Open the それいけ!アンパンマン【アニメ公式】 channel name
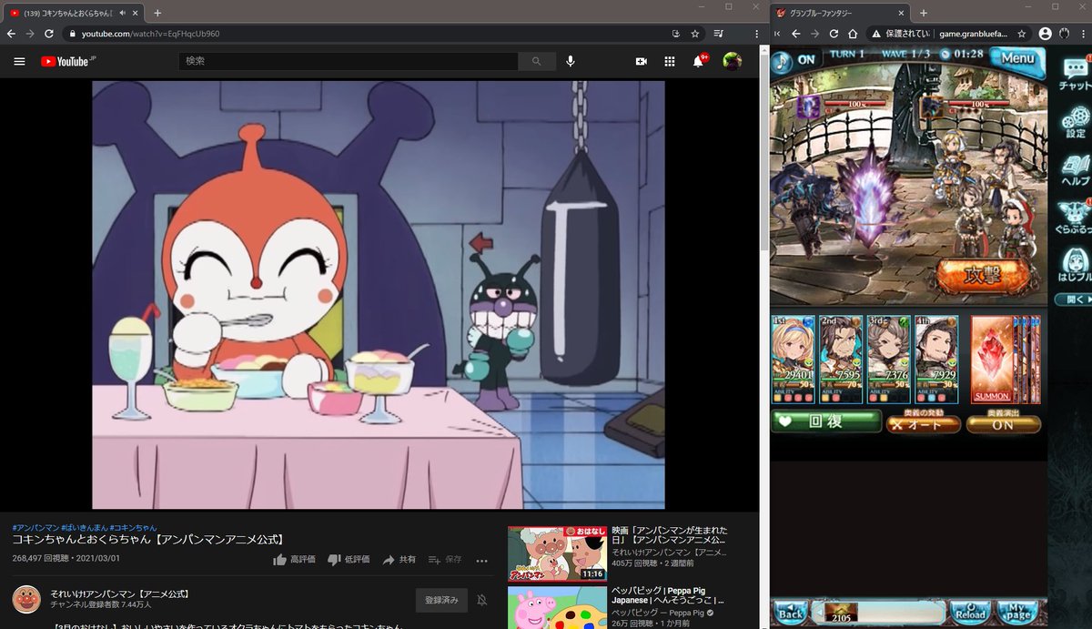Image resolution: width=1092 pixels, height=629 pixels. click(120, 593)
